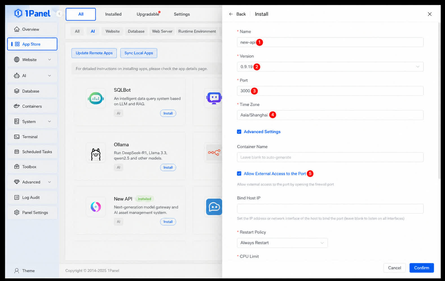This screenshot has width=445, height=281.
Task: Click the Back arrow icon
Action: (x=231, y=14)
